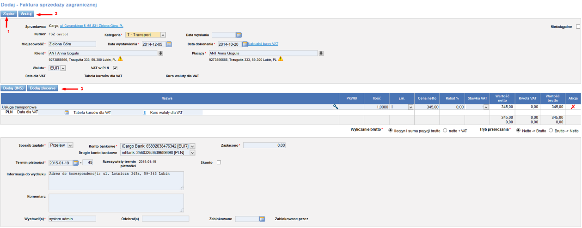Open calendar for Termin płatności
The width and height of the screenshot is (582, 228).
pos(76,162)
